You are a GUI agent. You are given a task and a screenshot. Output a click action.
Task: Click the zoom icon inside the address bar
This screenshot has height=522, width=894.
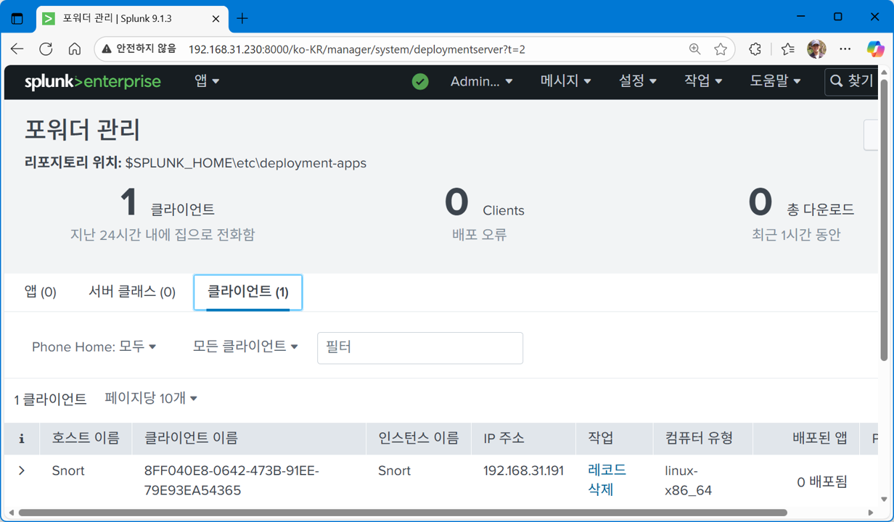tap(694, 49)
